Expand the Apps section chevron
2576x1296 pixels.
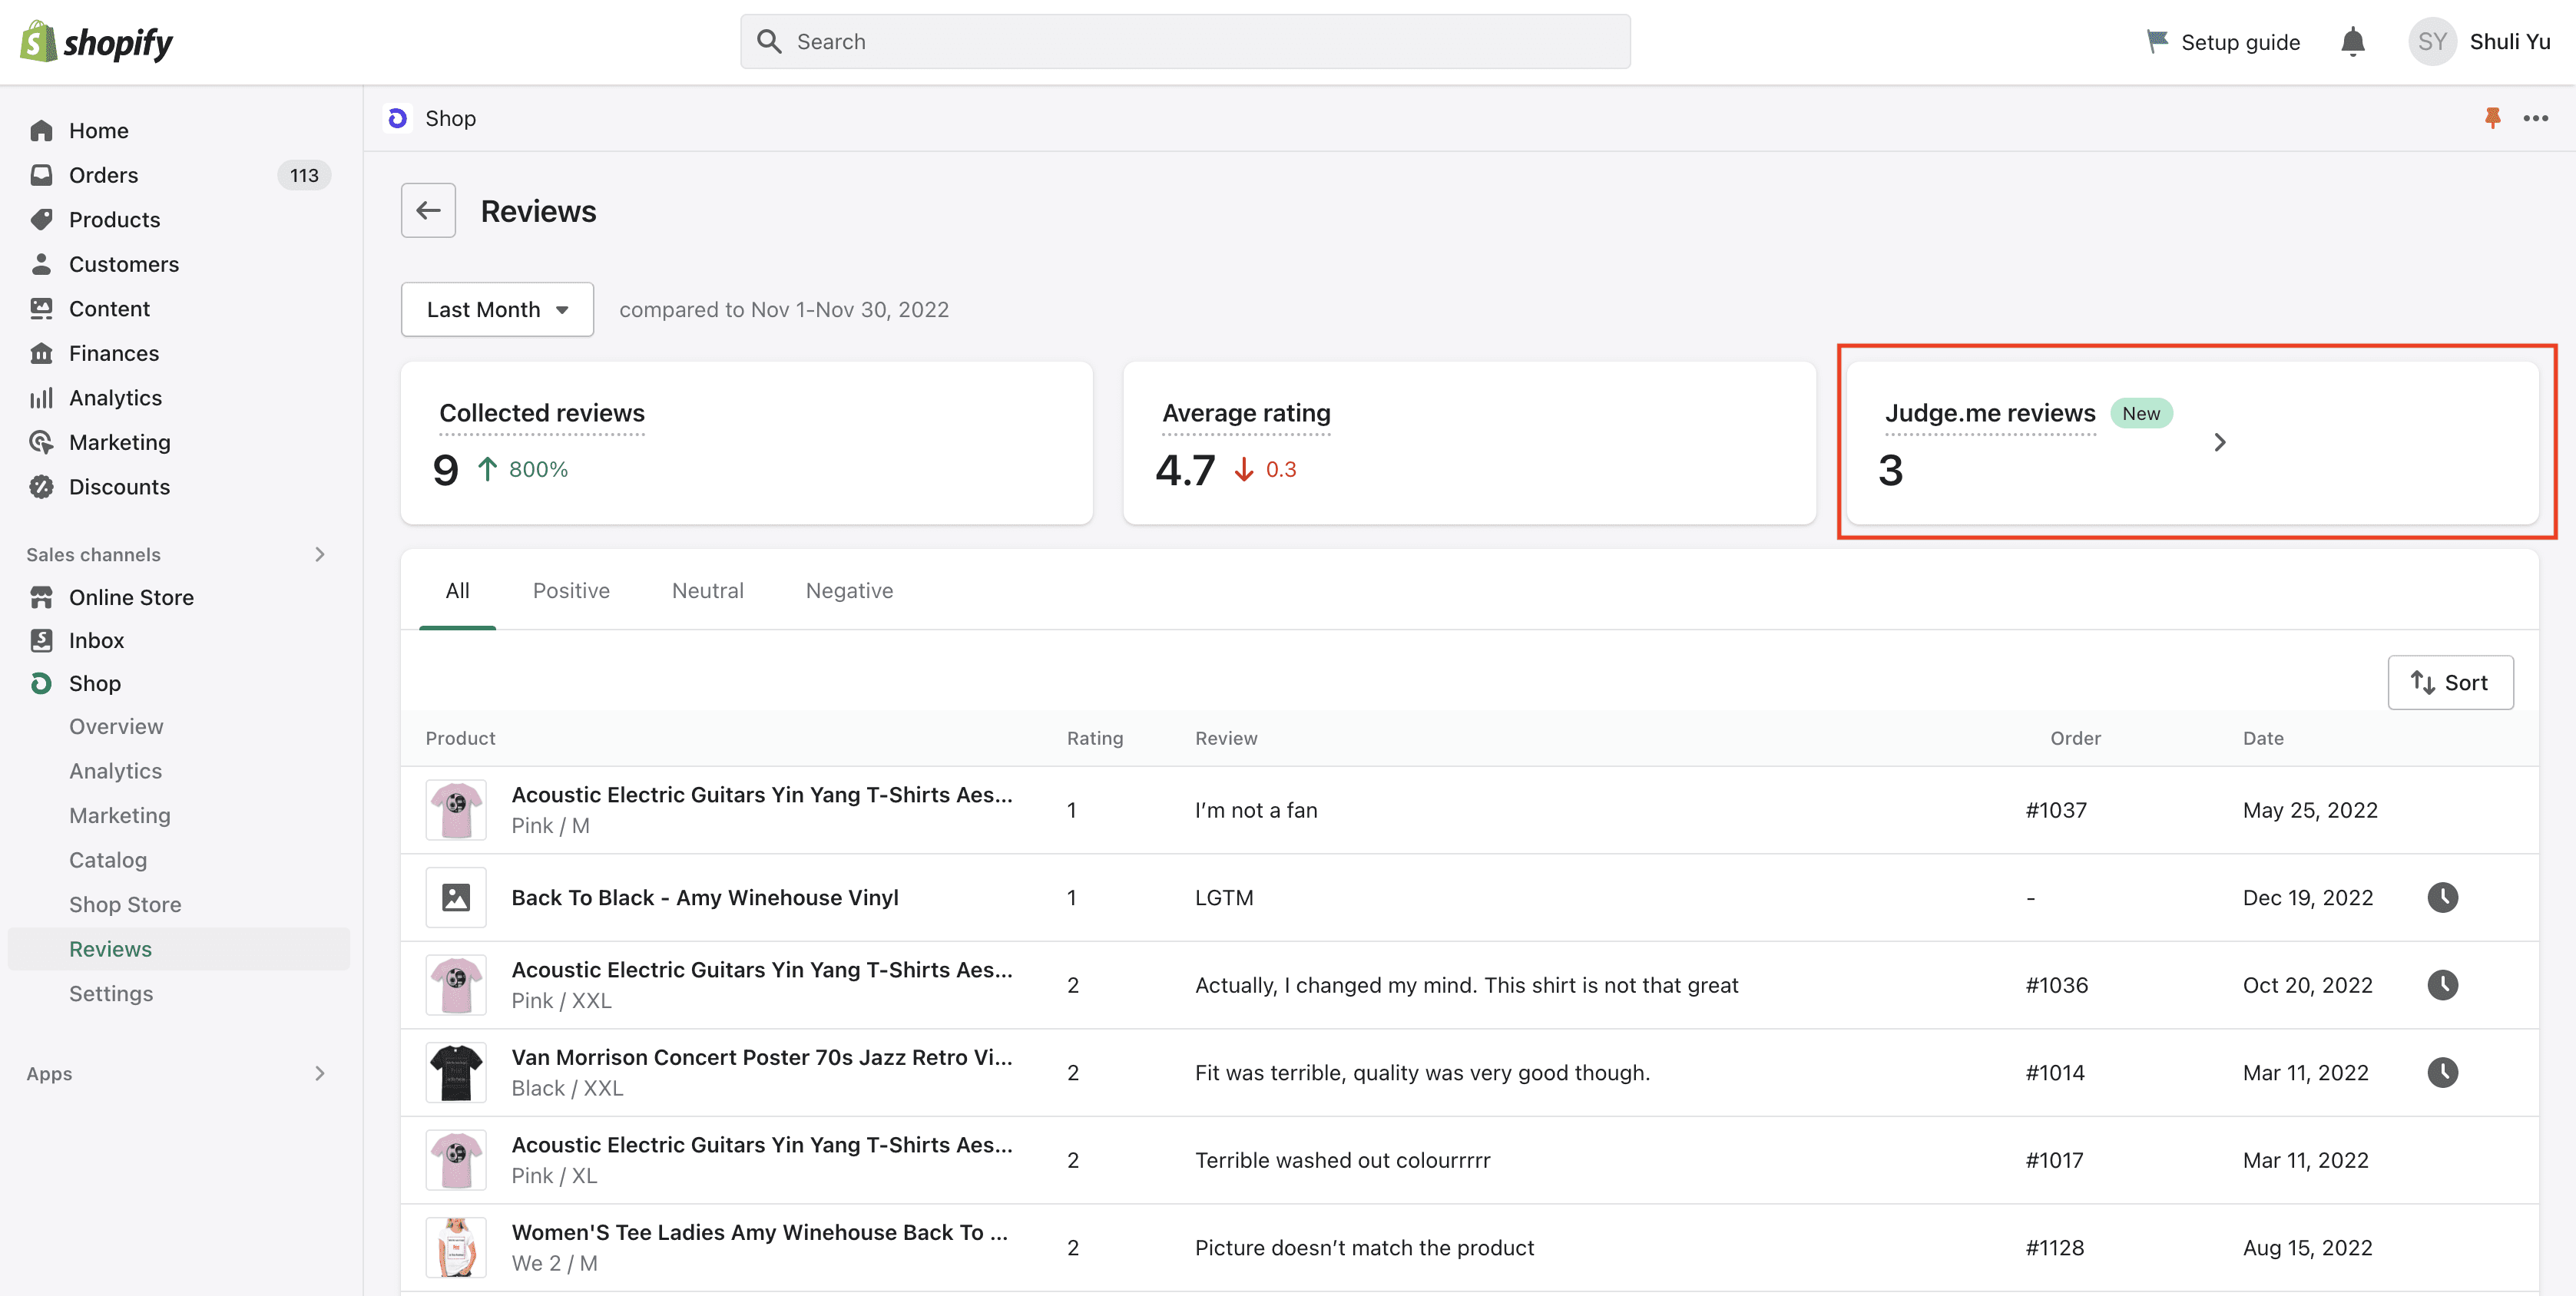point(320,1073)
